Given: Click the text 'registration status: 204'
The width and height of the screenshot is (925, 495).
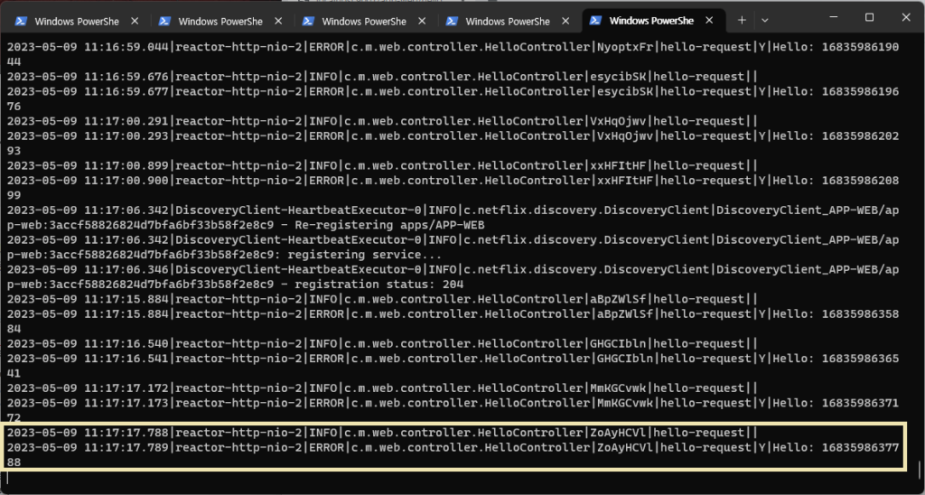Looking at the screenshot, I should pos(379,285).
